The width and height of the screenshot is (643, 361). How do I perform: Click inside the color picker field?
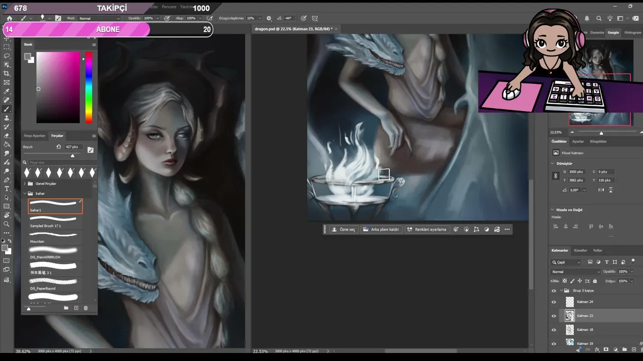[58, 87]
